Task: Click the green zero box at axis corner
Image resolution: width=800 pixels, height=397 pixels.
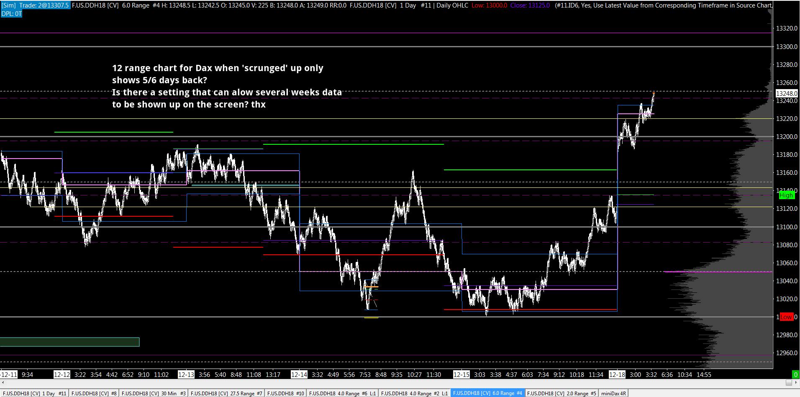Action: 795,374
